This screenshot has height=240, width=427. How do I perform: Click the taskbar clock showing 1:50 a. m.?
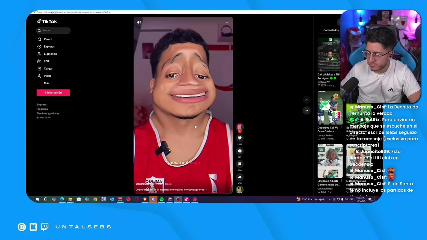tap(360, 199)
